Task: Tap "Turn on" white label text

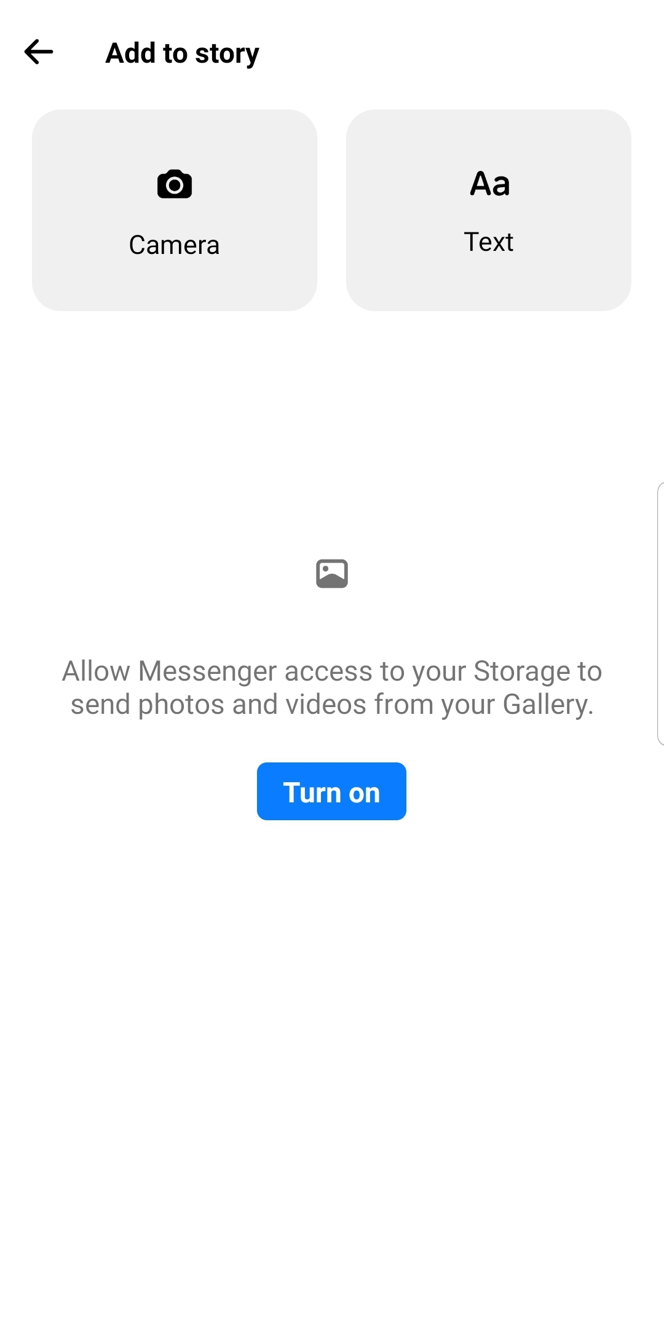Action: [x=331, y=793]
